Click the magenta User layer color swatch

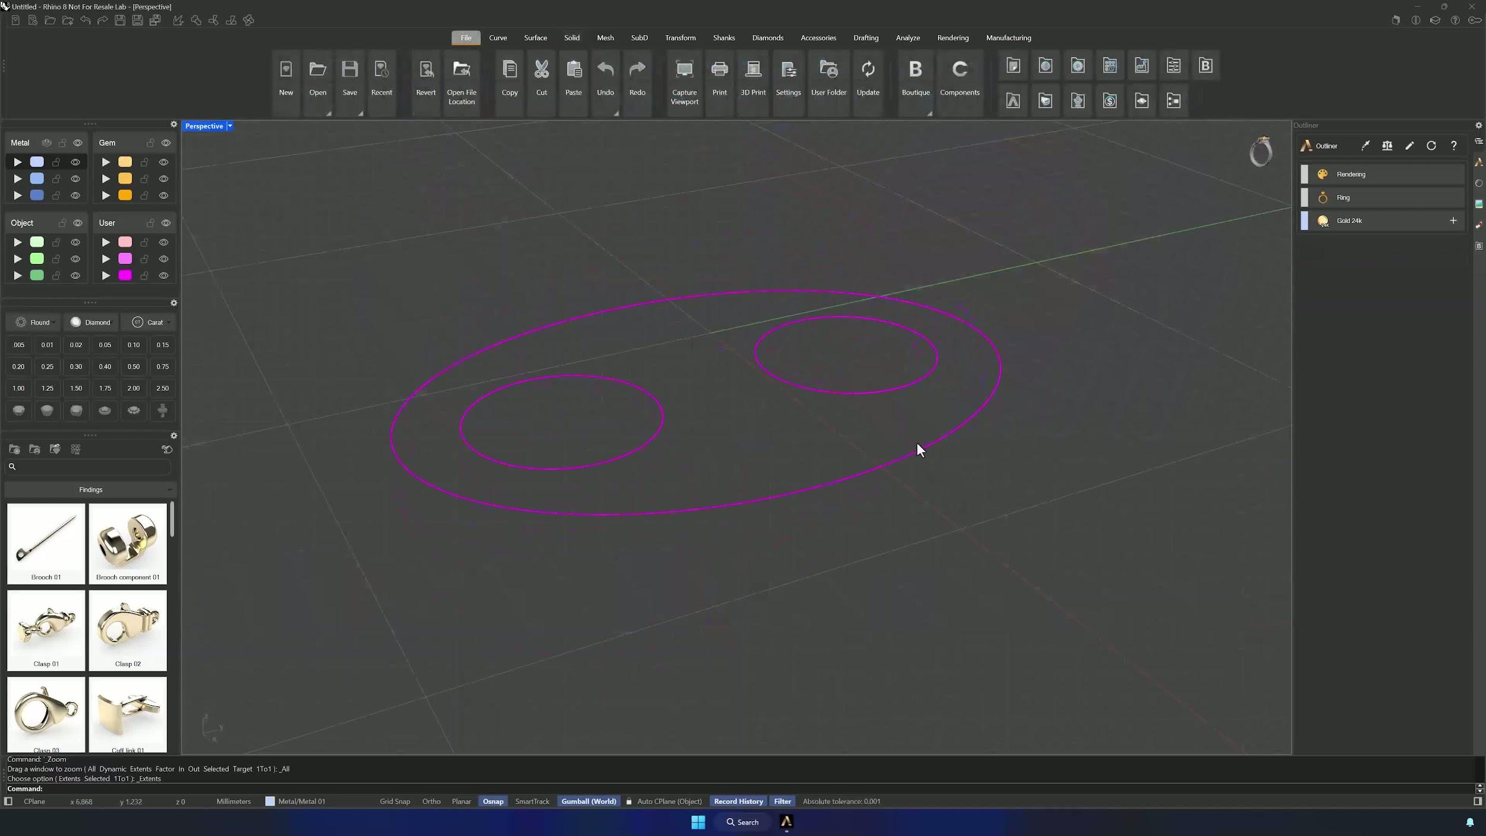(125, 275)
